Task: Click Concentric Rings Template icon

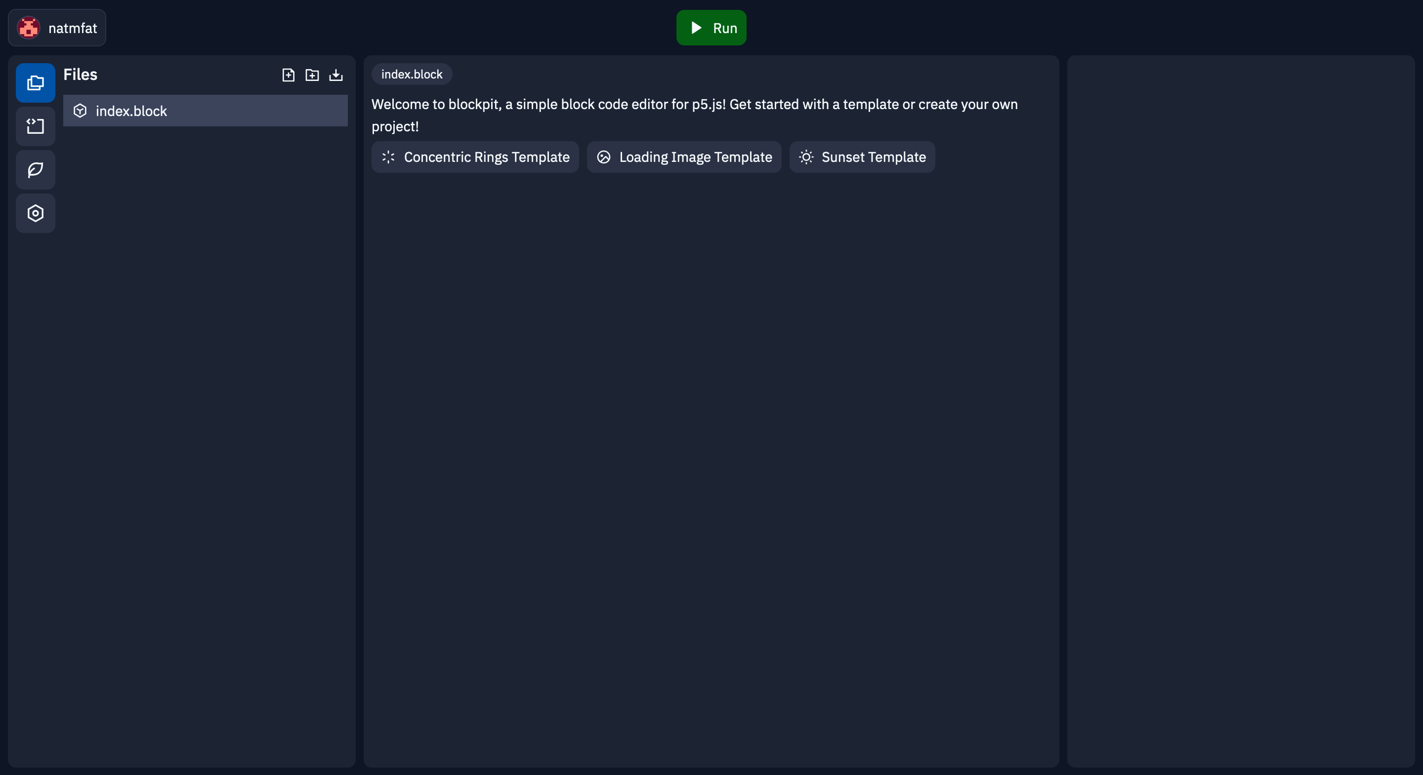Action: click(388, 156)
